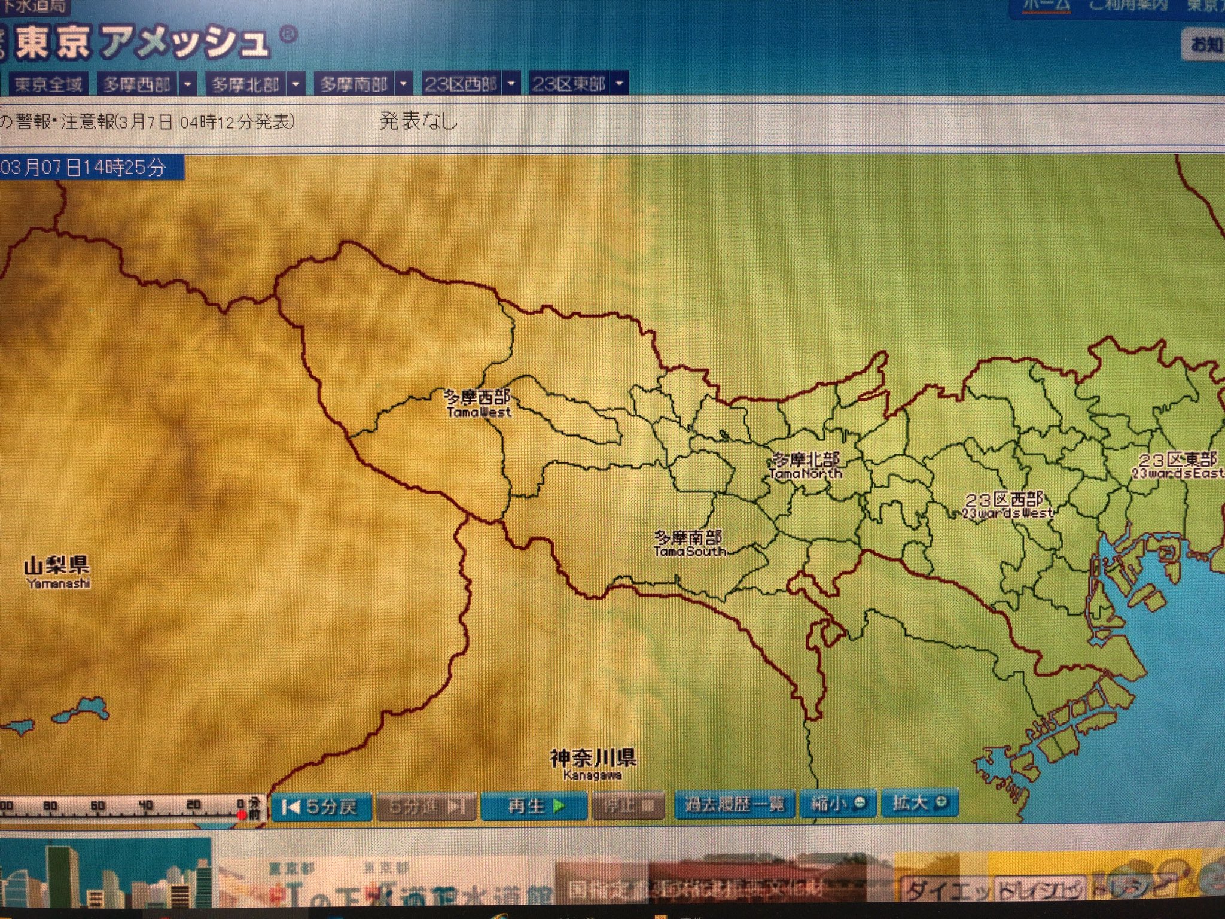Click the 5分戻 rewind button

click(321, 807)
